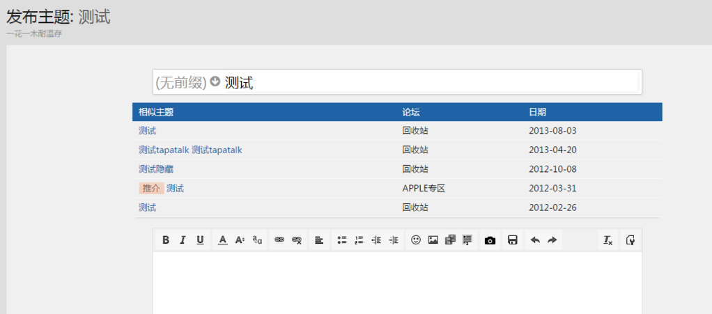Toggle italic formatting in editor toolbar
The width and height of the screenshot is (712, 314).
(183, 240)
